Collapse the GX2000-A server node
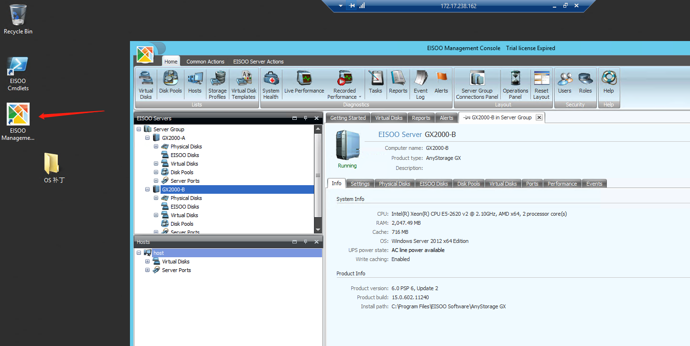This screenshot has width=690, height=346. tap(147, 138)
